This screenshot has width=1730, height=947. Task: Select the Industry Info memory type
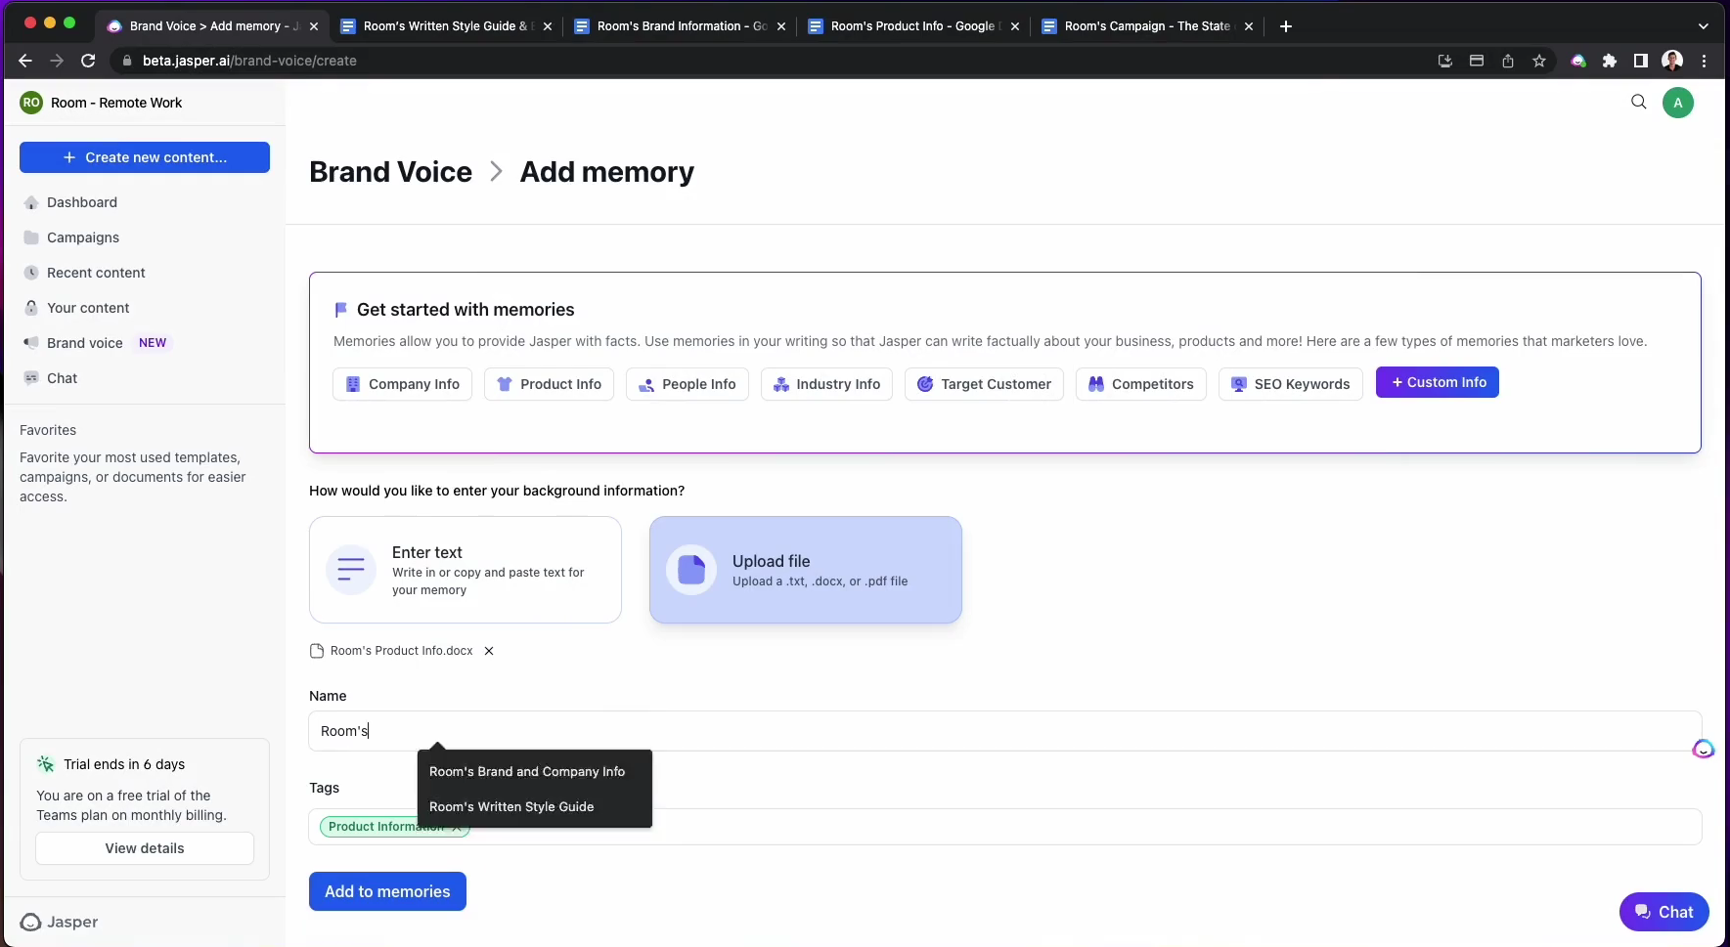pyautogui.click(x=826, y=384)
